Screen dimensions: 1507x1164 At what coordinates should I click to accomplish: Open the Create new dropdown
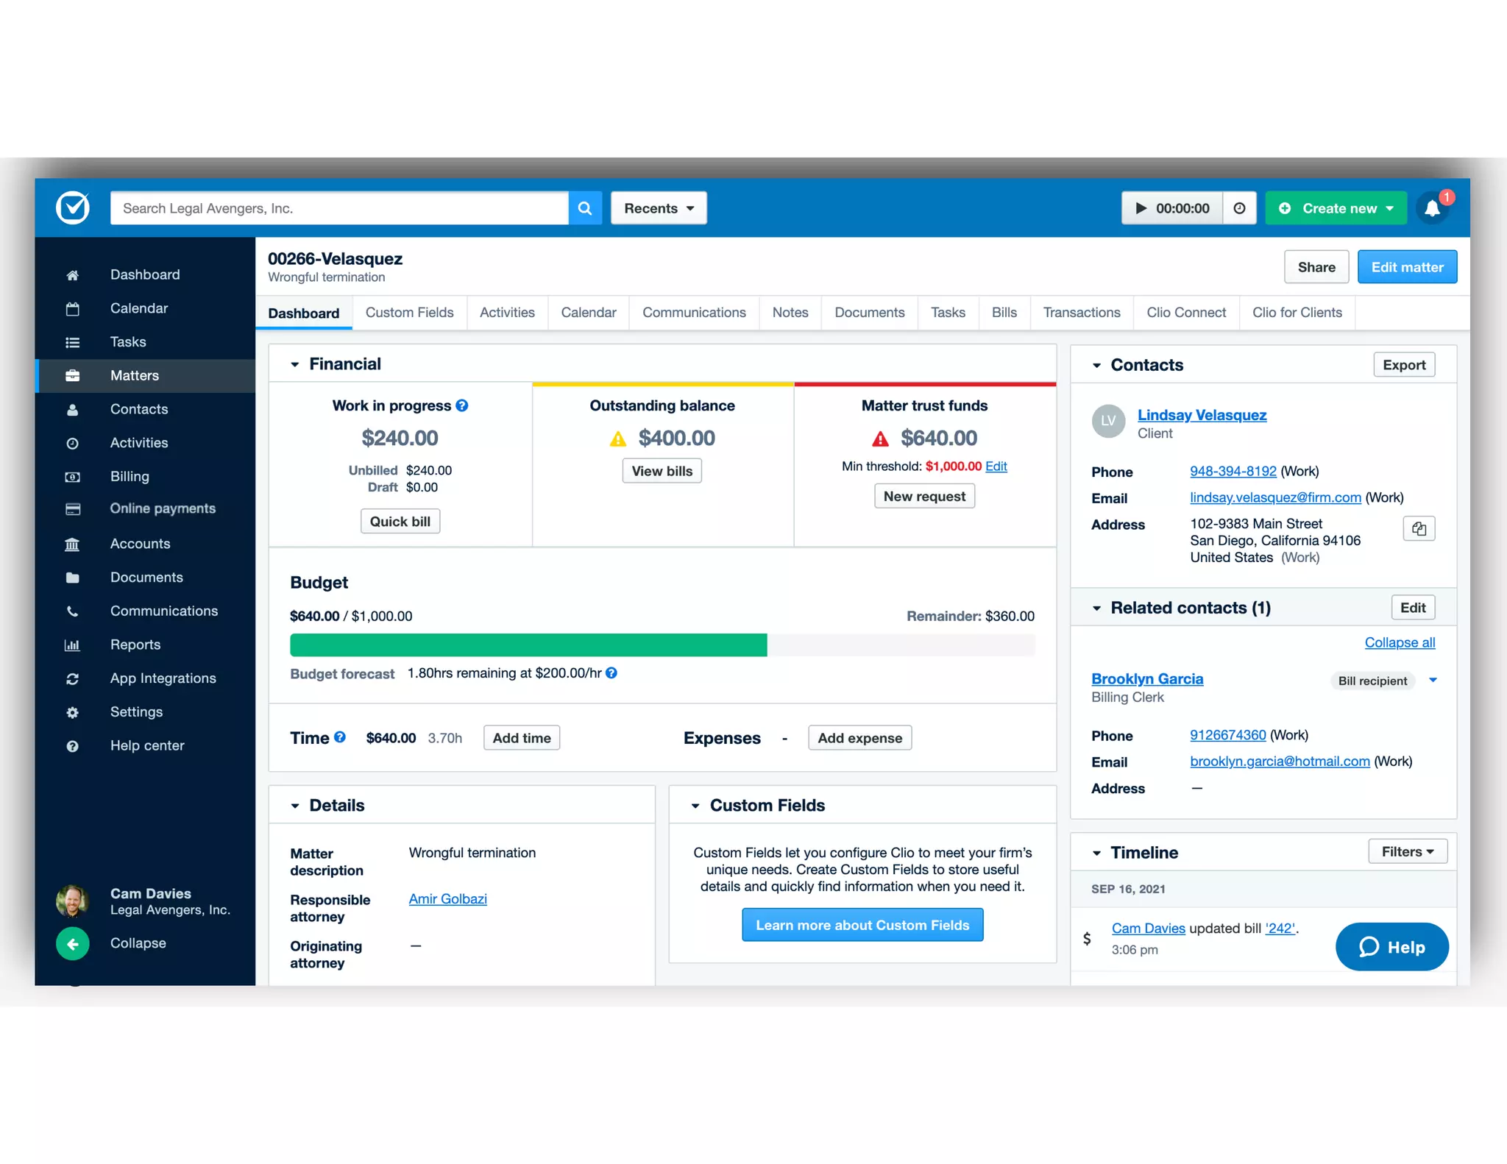(1336, 208)
